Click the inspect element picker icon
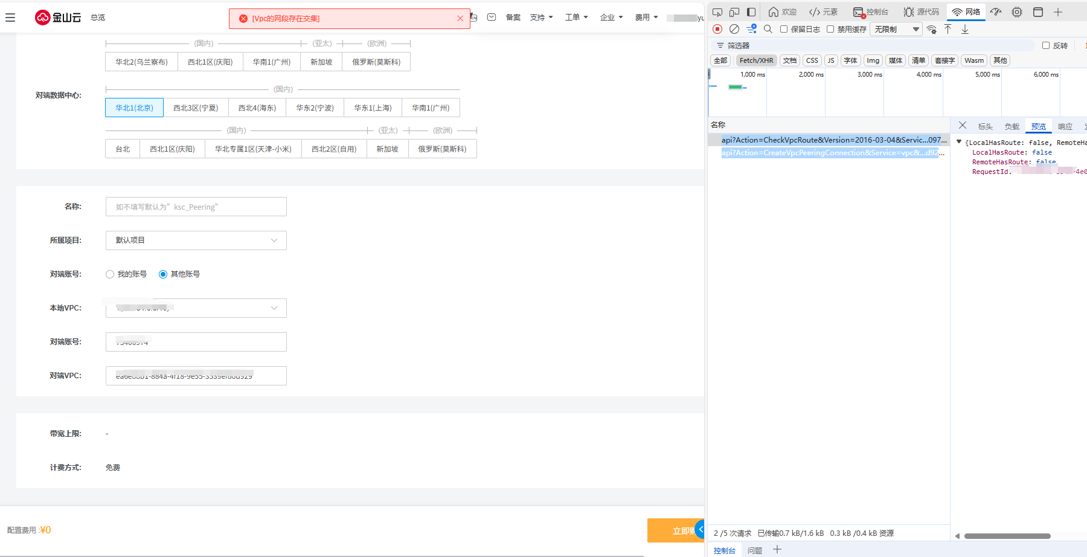The height and width of the screenshot is (557, 1087). pos(717,12)
